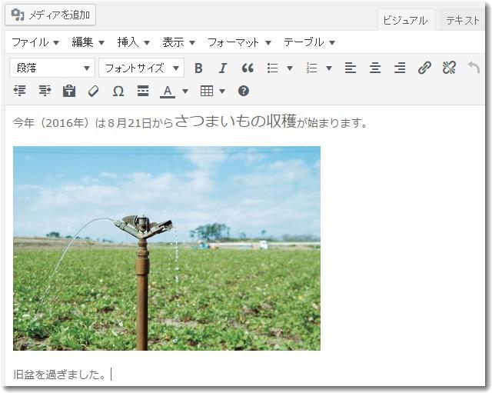Open the text color palette arrow
Screen dimensions: 492x393
pyautogui.click(x=185, y=92)
